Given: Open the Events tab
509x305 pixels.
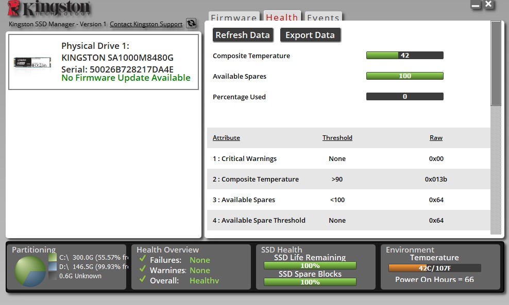Looking at the screenshot, I should 324,17.
